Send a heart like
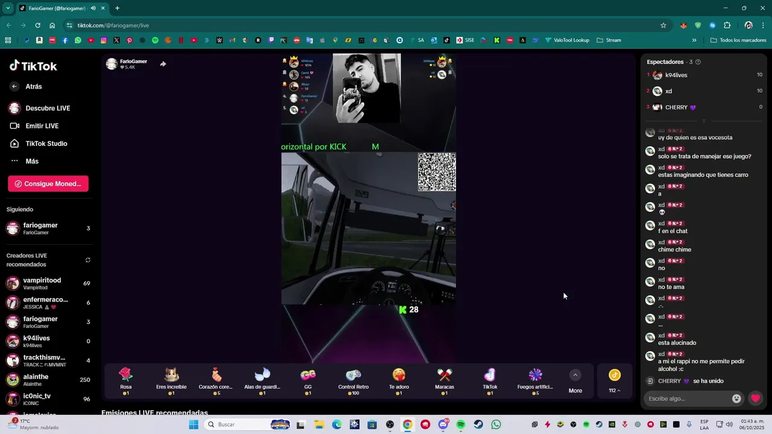This screenshot has height=434, width=772. [x=755, y=398]
